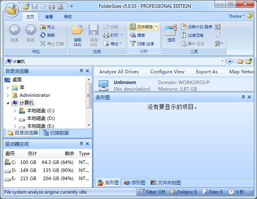Switch to the 文件夹地图 tab
The width and height of the screenshot is (257, 199).
click(166, 183)
